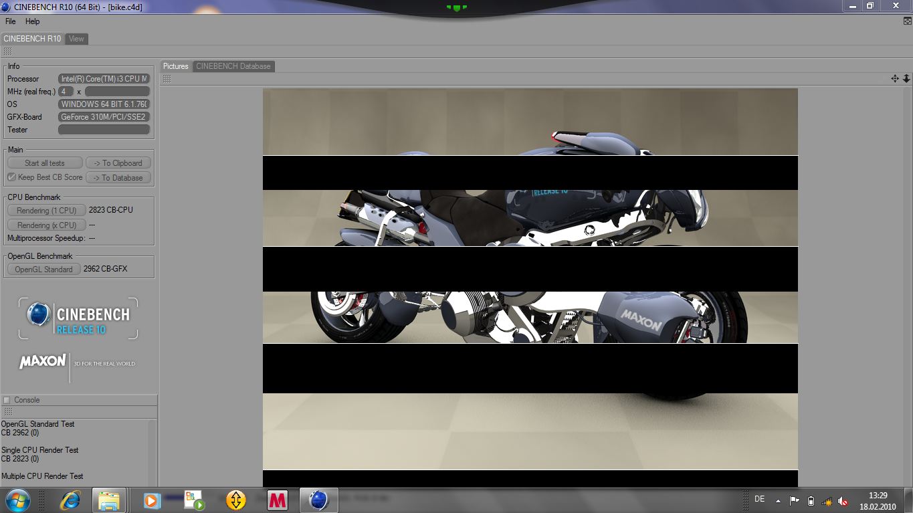Run the Rendering (x CPU) benchmark
This screenshot has height=513, width=913.
[x=47, y=225]
